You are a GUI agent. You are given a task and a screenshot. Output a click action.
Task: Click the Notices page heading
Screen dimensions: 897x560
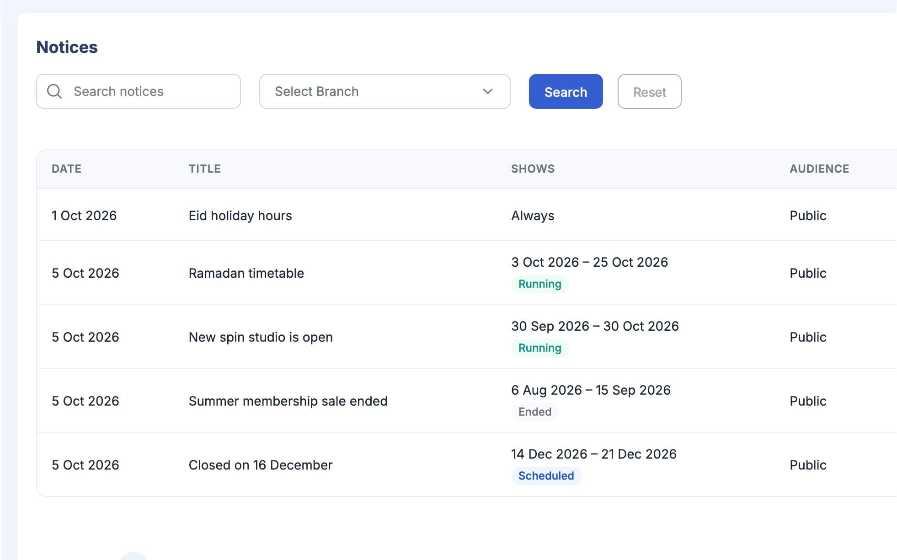pyautogui.click(x=67, y=47)
